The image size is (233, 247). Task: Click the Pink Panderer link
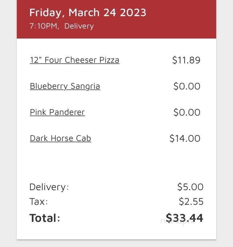57,112
